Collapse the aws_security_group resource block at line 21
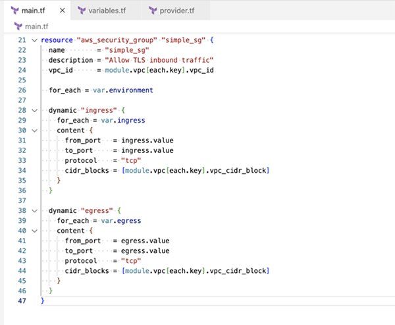This screenshot has width=395, height=325. click(x=34, y=40)
